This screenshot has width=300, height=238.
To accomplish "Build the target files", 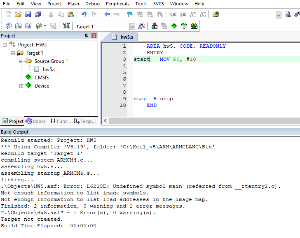I will click(18, 25).
